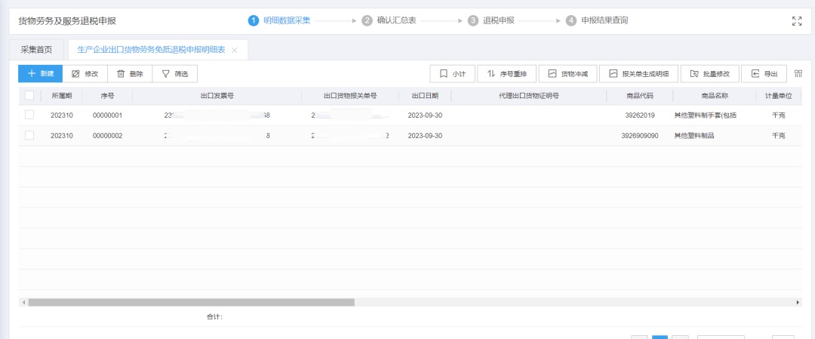Switch to the 采集首页 tab
This screenshot has height=339, width=815.
coord(36,50)
